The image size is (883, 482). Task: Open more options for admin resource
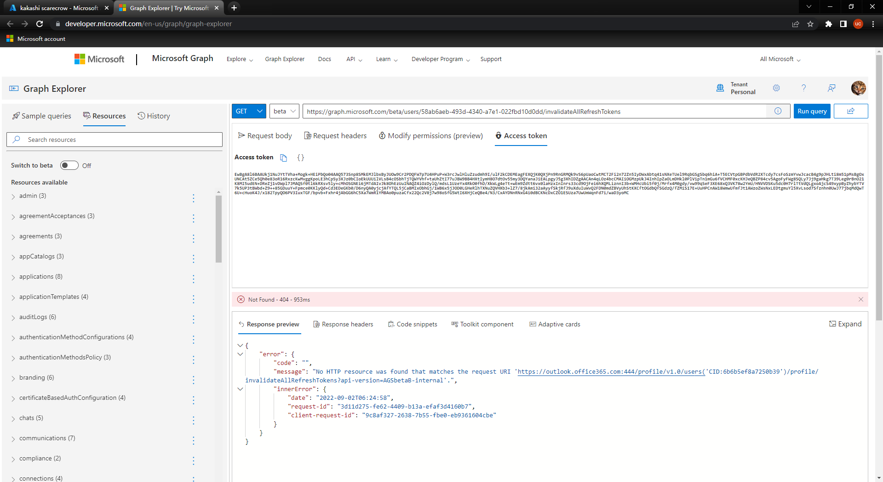(x=193, y=198)
